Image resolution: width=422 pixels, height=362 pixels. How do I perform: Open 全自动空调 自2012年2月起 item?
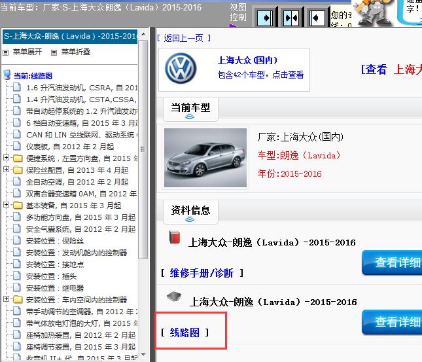point(77,182)
